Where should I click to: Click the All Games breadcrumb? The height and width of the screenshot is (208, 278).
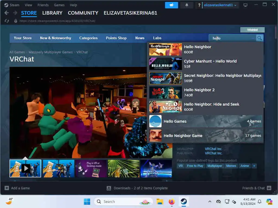tap(17, 52)
